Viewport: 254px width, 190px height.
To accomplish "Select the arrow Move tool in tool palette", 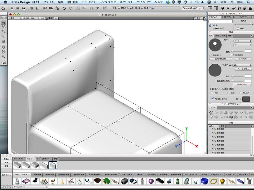I will click(4, 22).
